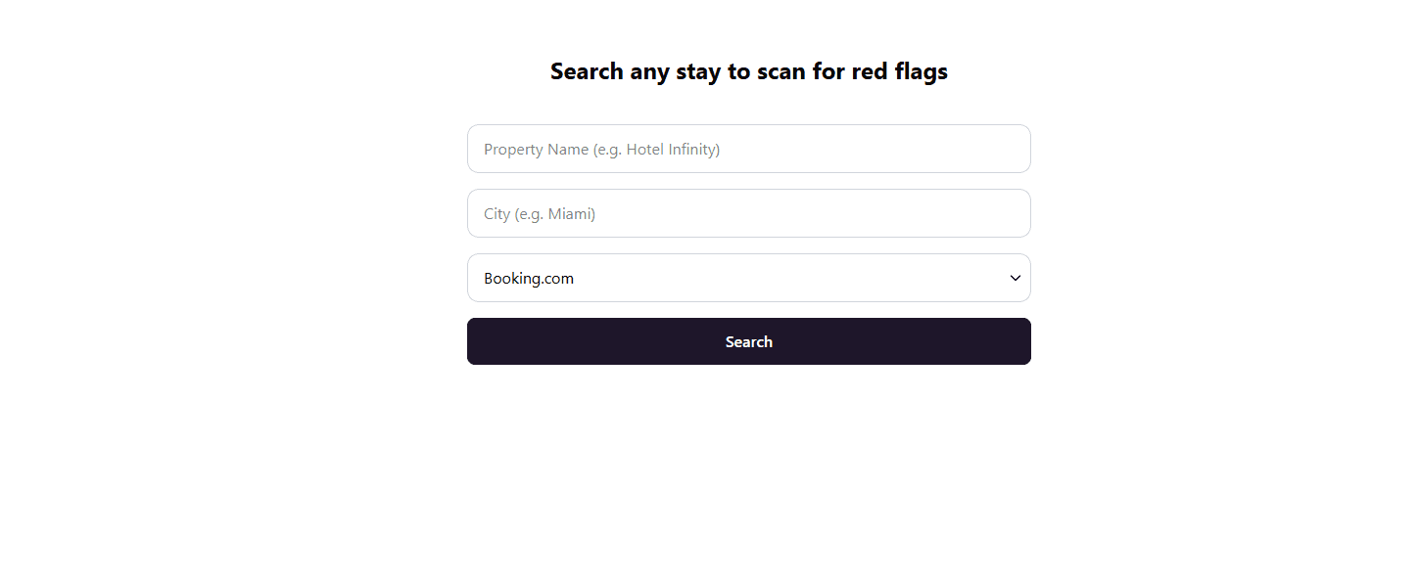Select Booking.com in the platform combo box
Viewport: 1419px width, 578px height.
pos(749,278)
